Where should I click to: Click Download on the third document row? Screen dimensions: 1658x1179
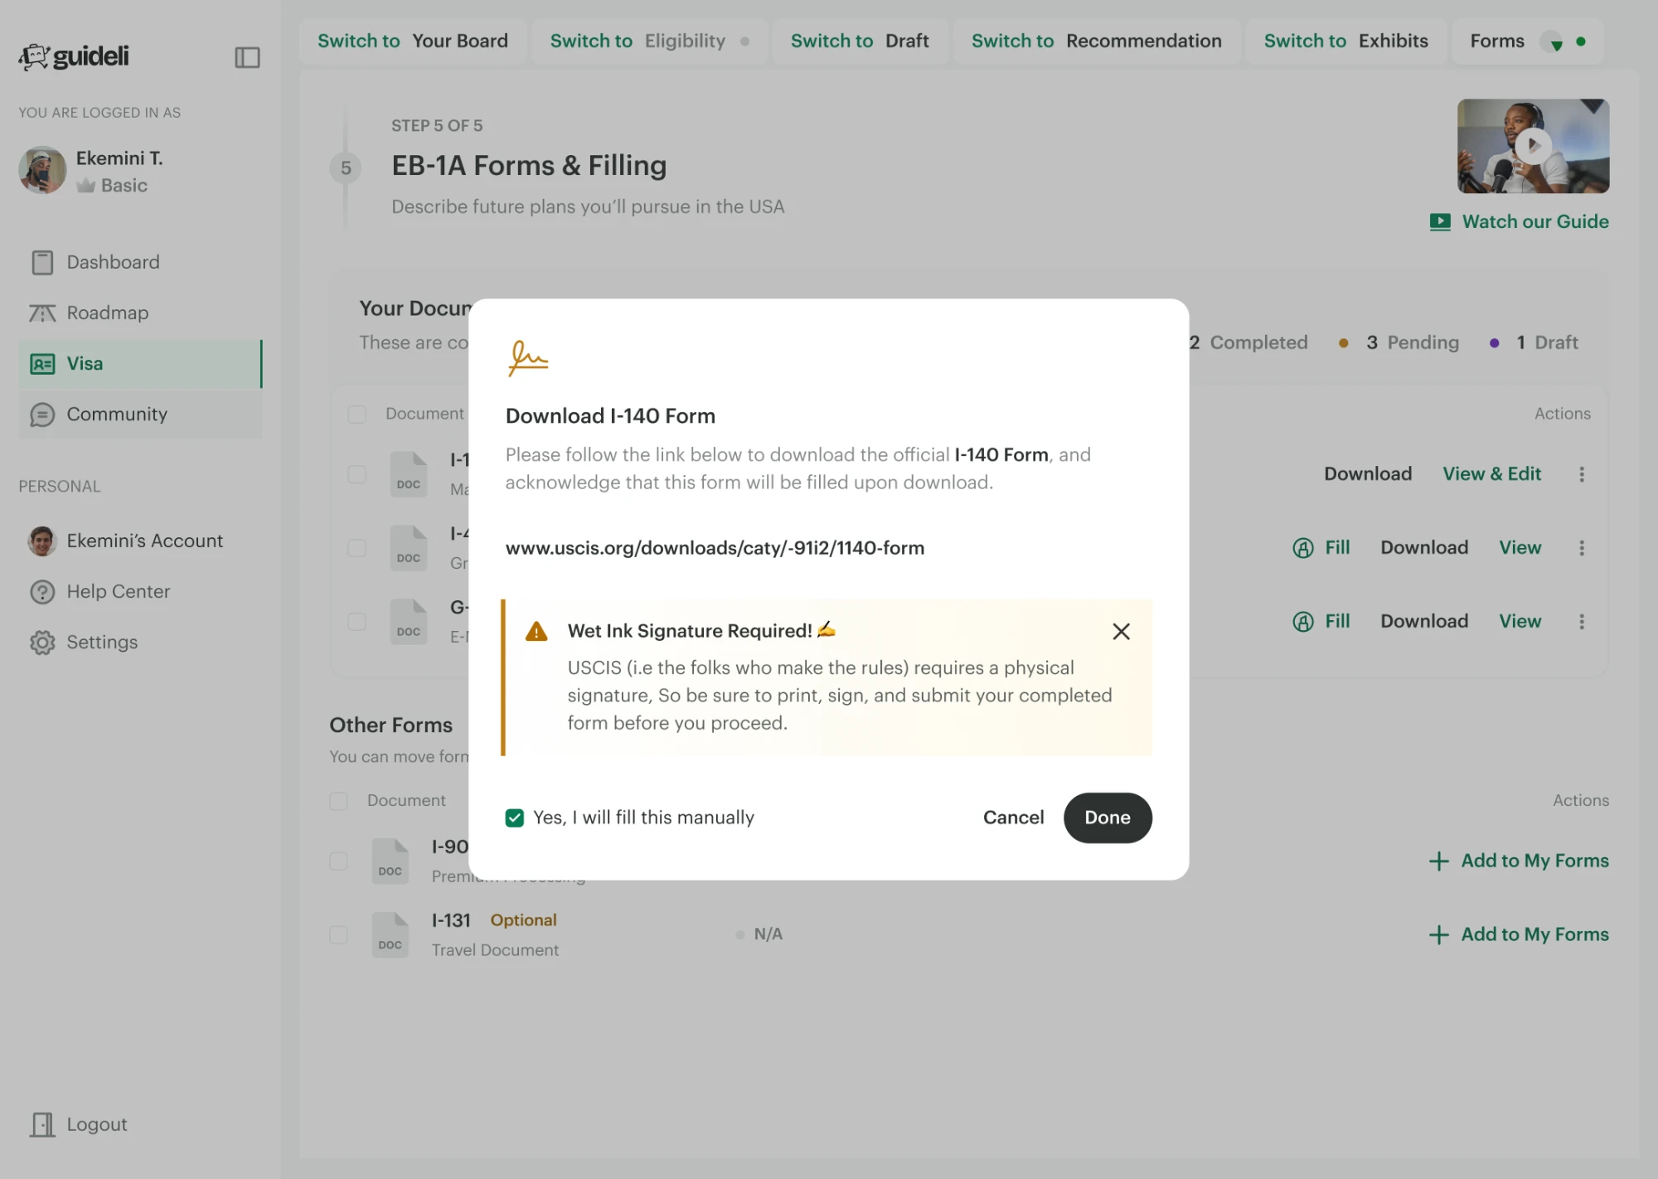click(x=1423, y=621)
